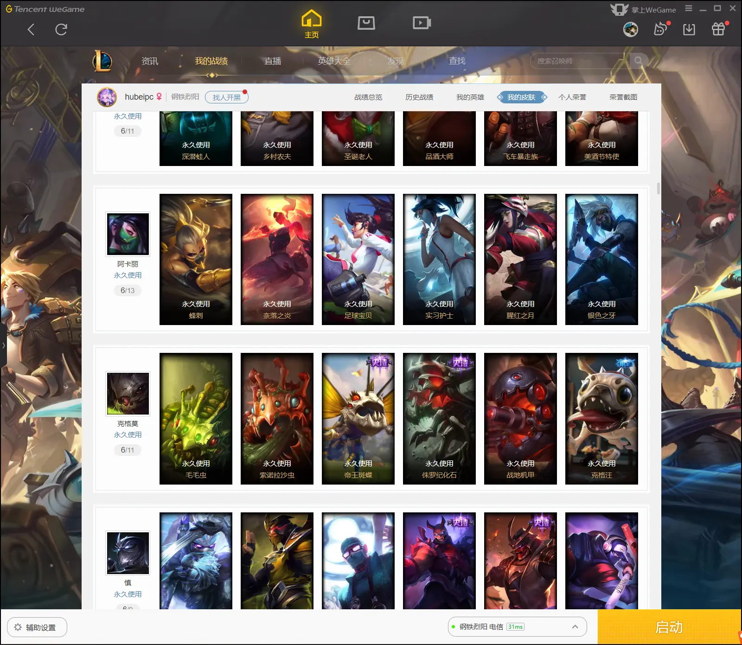Open the 索诺拉沙虫 skin card
Viewport: 742px width, 645px height.
coord(277,419)
